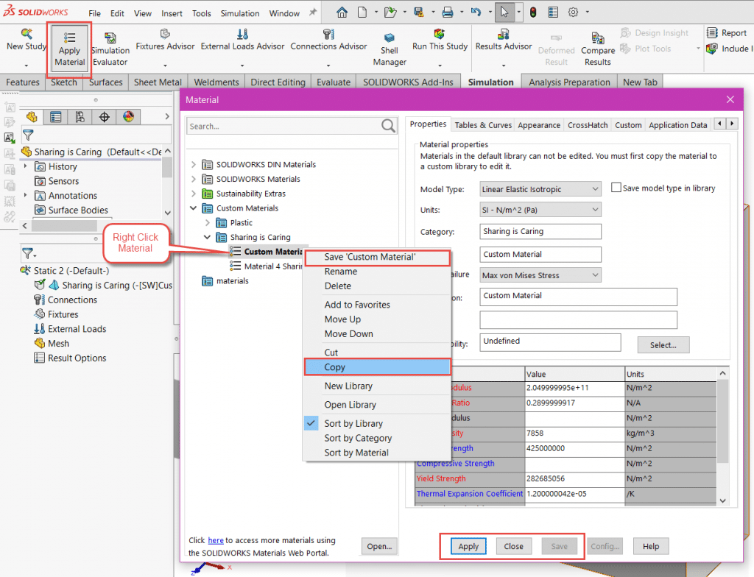
Task: Expand SOLIDWORKS DIN Materials library
Action: [x=194, y=164]
